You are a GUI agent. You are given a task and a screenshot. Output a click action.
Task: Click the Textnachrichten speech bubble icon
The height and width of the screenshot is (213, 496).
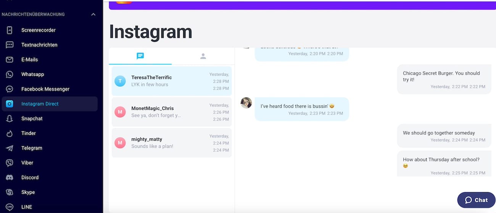coord(10,45)
